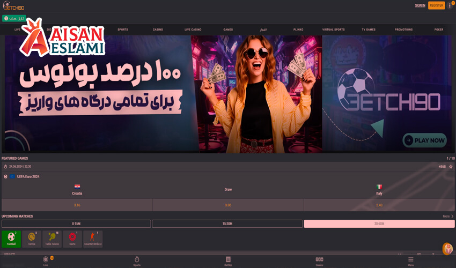Open the CASINO navigation tab
The width and height of the screenshot is (456, 268).
coord(158,29)
